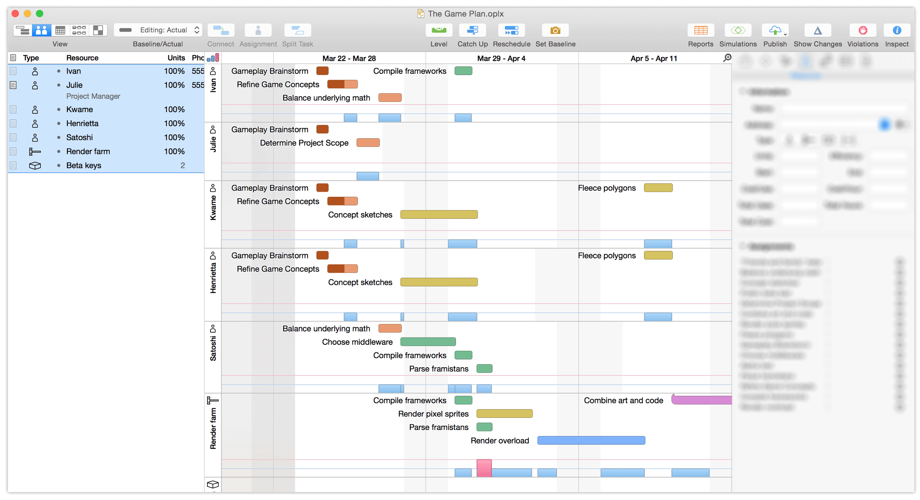
Task: Toggle checkbox for Julie resource row
Action: (x=12, y=84)
